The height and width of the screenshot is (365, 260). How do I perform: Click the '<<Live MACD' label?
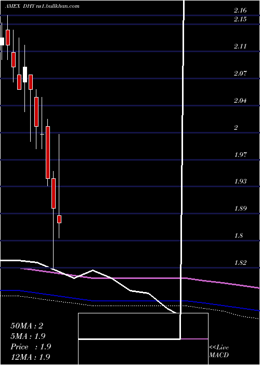point(219,351)
